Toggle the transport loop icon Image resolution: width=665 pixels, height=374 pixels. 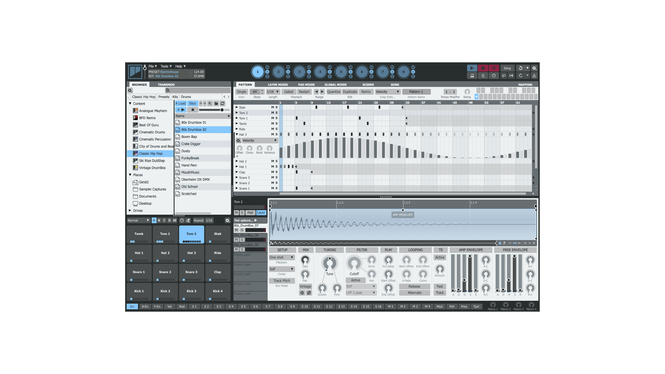[x=504, y=76]
